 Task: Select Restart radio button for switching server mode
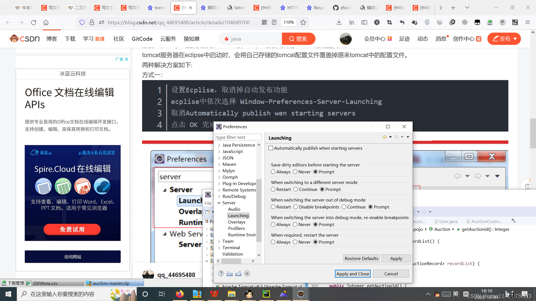[x=273, y=189]
